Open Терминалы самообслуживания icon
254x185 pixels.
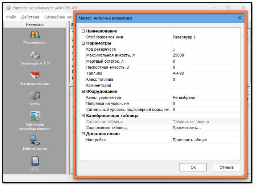click(x=35, y=116)
